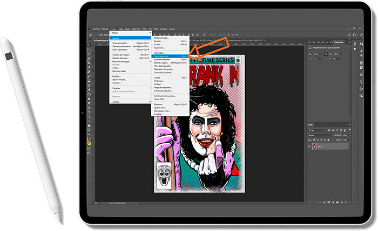Choose Duplicar in Imagen menu
Screen dimensions: 378x231
pyautogui.click(x=131, y=76)
